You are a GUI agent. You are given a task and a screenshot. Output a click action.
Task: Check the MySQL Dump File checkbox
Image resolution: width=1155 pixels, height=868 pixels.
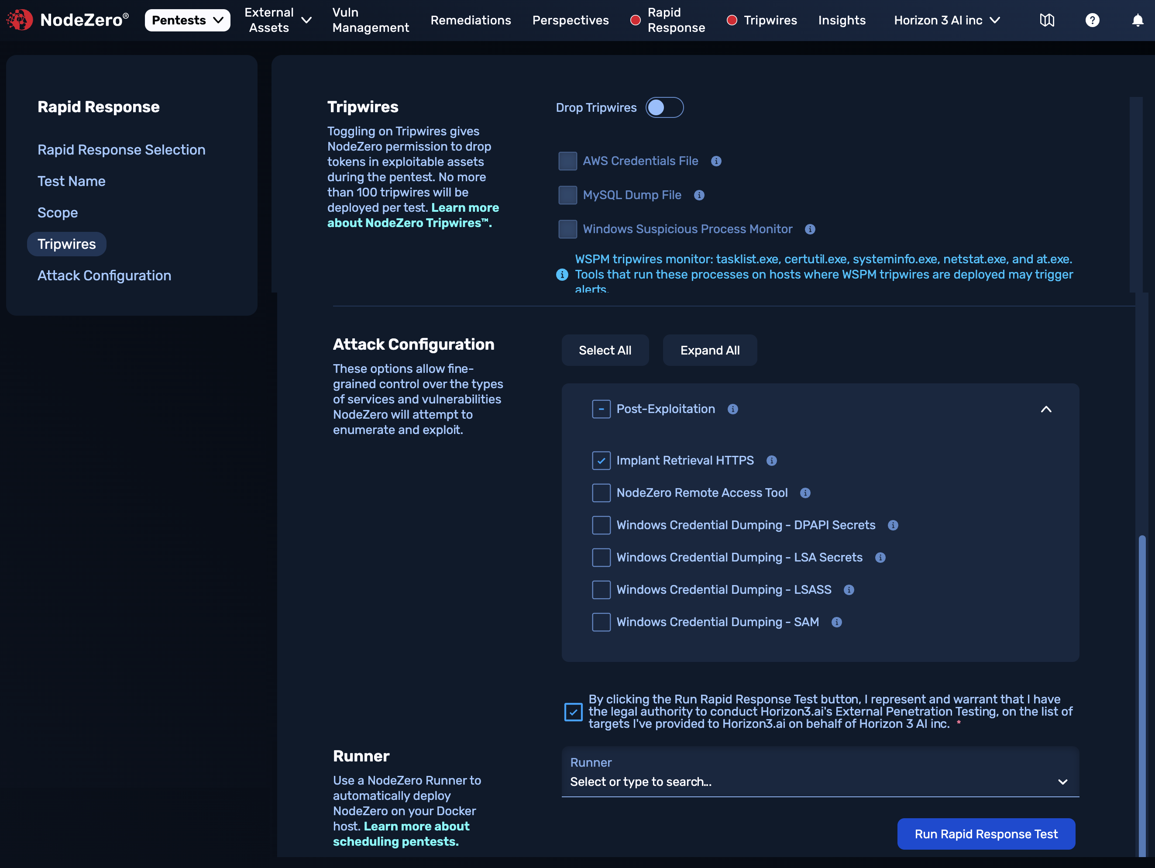(x=567, y=195)
